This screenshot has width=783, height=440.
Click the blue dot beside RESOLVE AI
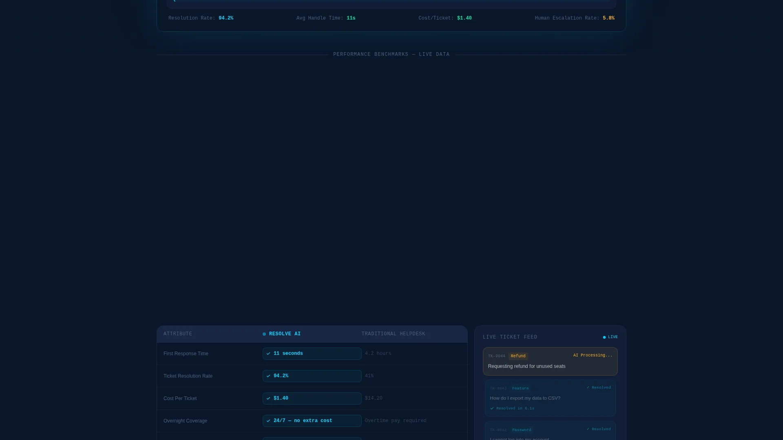[264, 334]
